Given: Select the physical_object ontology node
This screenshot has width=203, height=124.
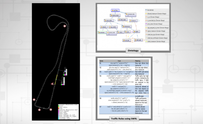Looking at the screenshot, I should point(115,15).
